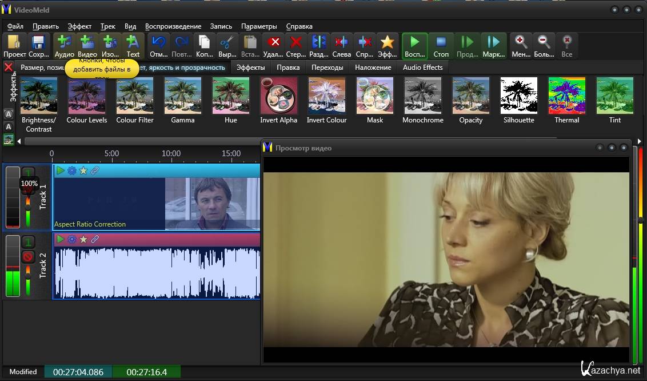Viewport: 647px width, 381px height.
Task: Click the gear settings icon on Track 1
Action: [72, 170]
